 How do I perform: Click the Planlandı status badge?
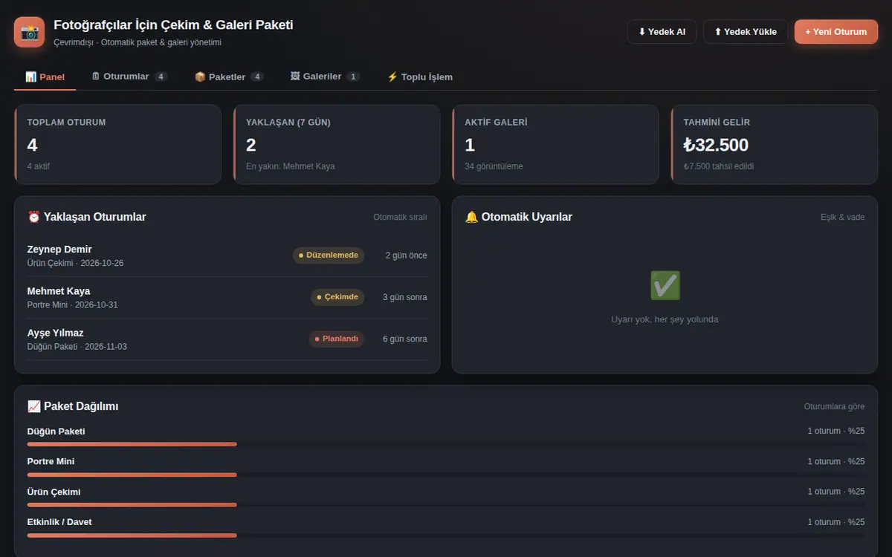[337, 339]
